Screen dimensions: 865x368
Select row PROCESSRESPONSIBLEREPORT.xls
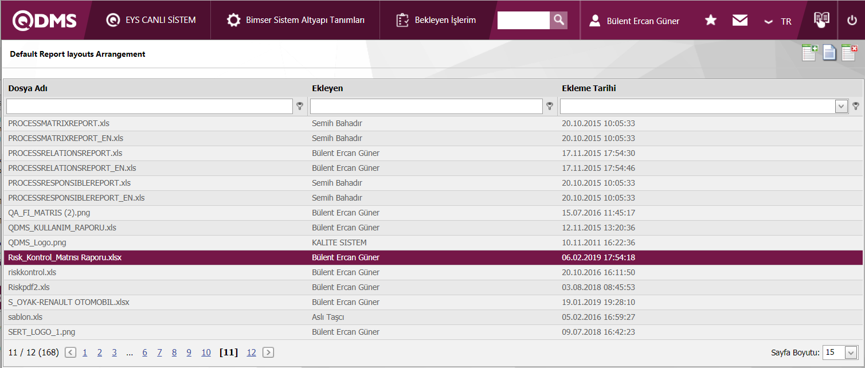click(x=433, y=183)
